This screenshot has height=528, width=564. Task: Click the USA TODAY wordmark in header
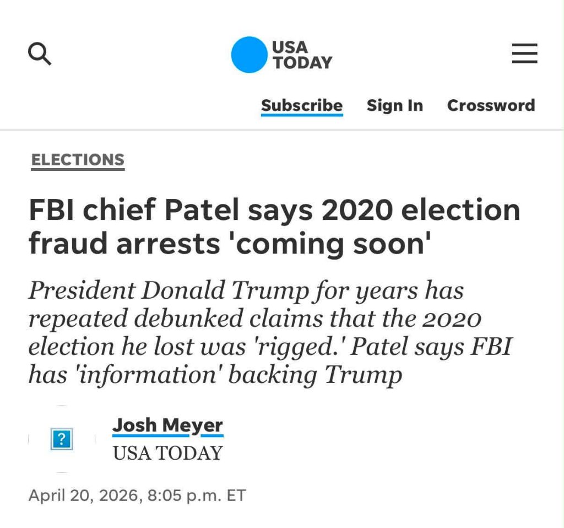tap(302, 55)
